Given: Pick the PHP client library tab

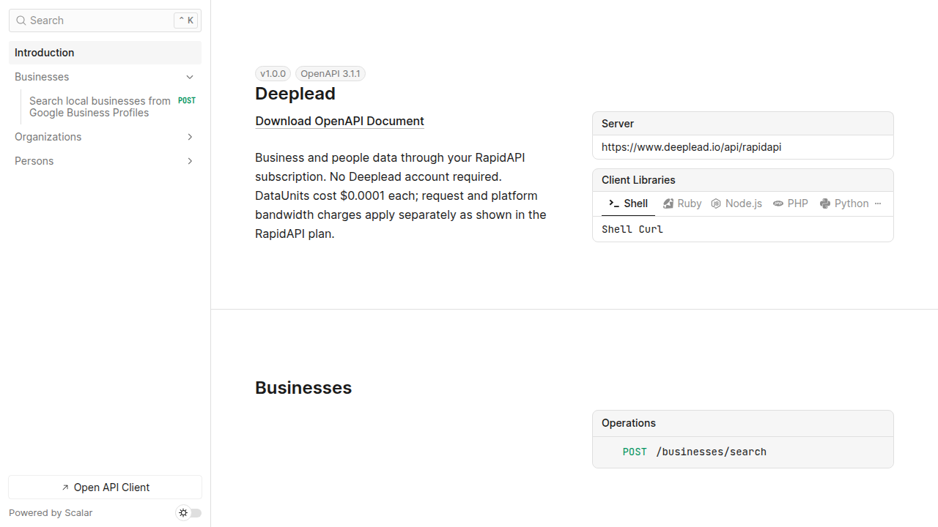Looking at the screenshot, I should click(791, 203).
